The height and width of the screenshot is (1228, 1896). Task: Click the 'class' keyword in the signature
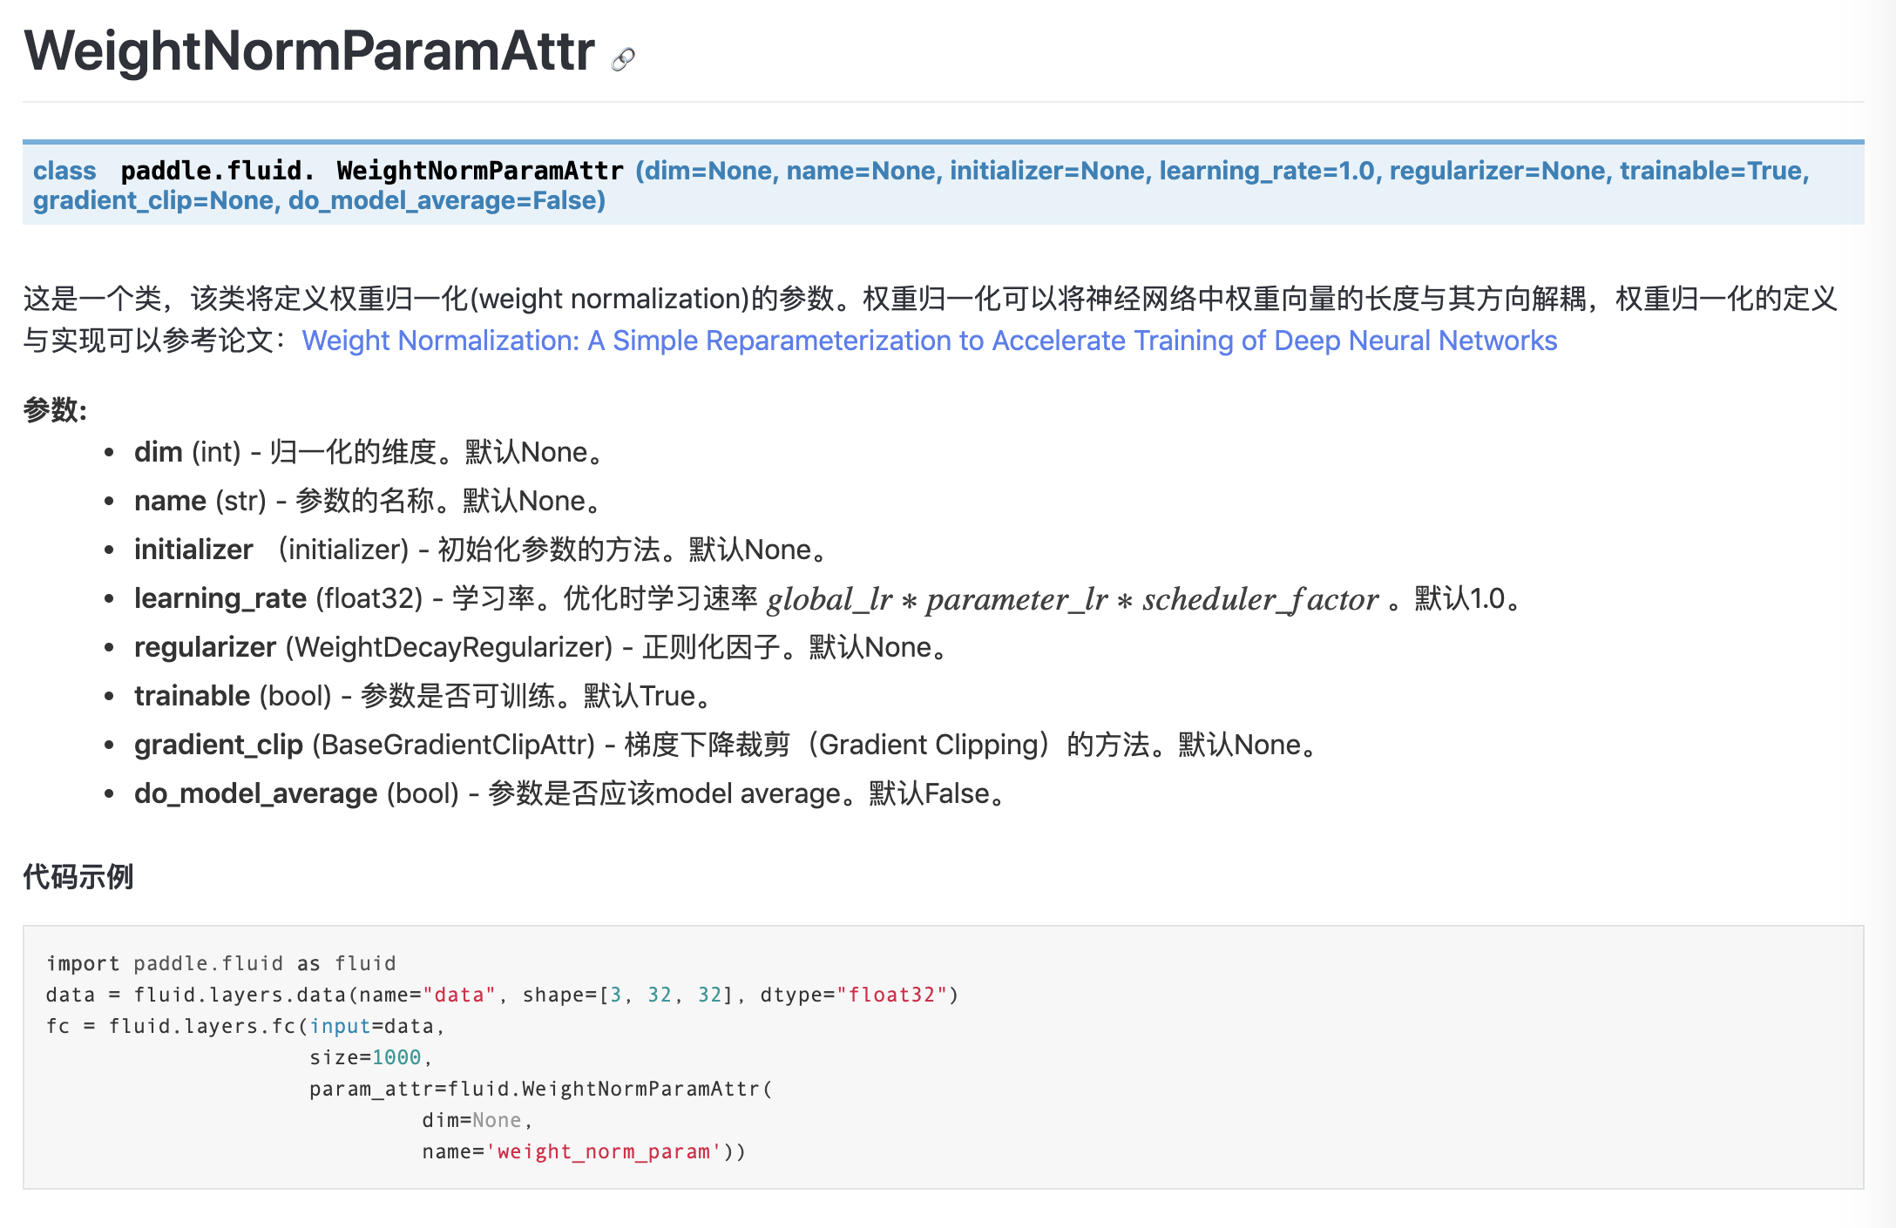(x=64, y=171)
